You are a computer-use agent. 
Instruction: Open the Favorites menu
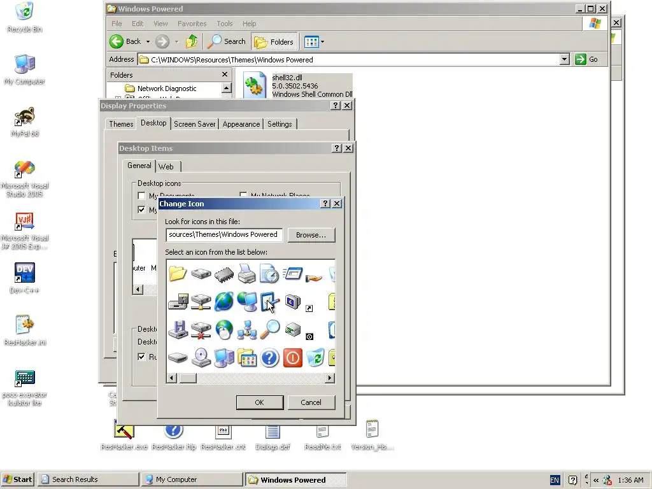coord(192,24)
